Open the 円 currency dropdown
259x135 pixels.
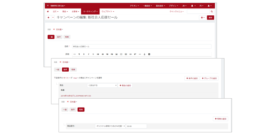point(201,6)
